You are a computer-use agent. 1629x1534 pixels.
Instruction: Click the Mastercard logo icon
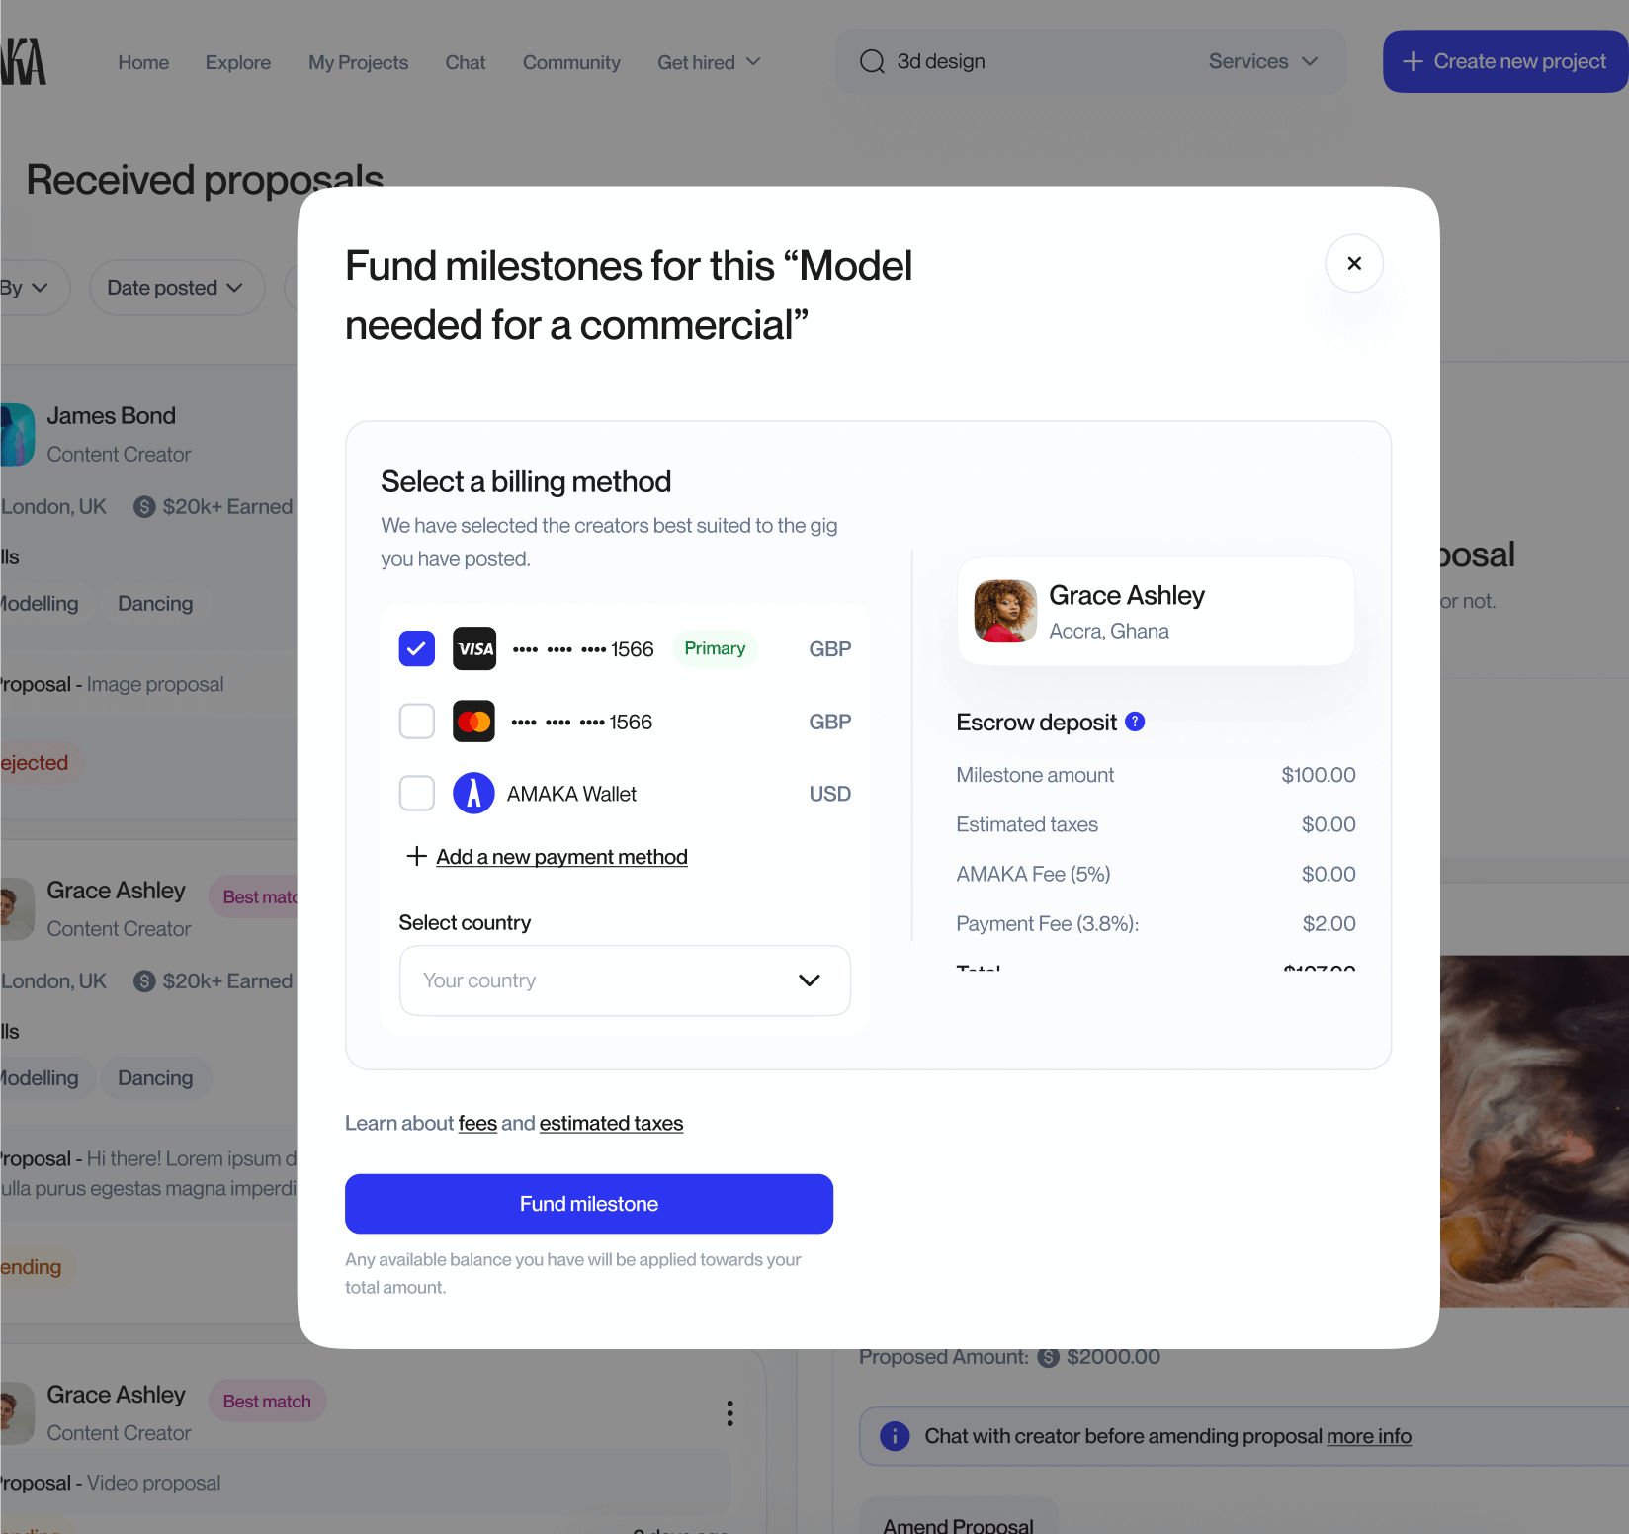click(474, 722)
